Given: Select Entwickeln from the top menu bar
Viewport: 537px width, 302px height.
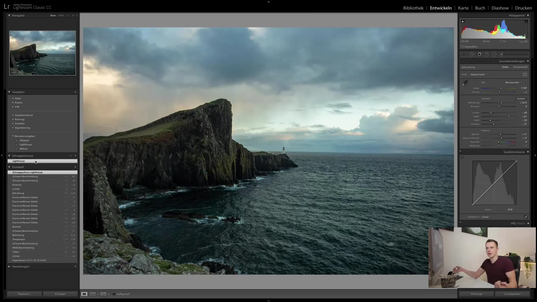Looking at the screenshot, I should tap(441, 8).
